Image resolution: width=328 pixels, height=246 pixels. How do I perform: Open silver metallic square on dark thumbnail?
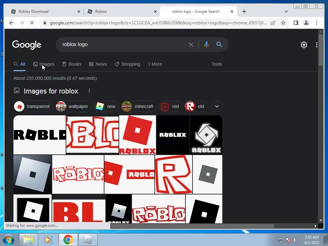[x=32, y=175]
